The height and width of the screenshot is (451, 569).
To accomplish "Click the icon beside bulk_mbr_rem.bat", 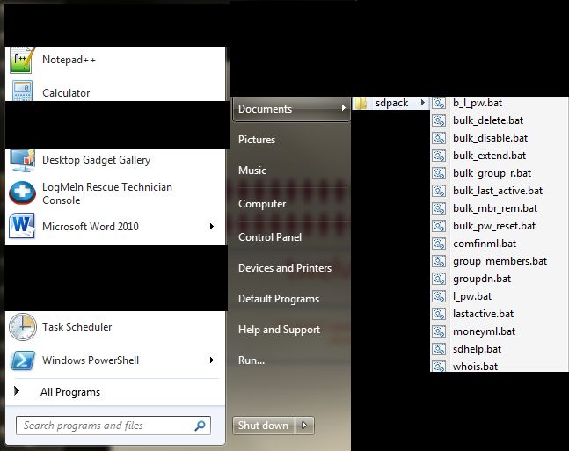I will click(x=438, y=208).
